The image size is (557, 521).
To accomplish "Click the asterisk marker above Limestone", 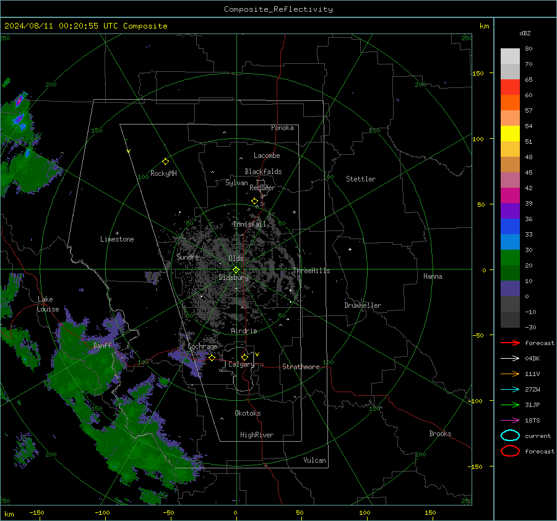I will [117, 234].
